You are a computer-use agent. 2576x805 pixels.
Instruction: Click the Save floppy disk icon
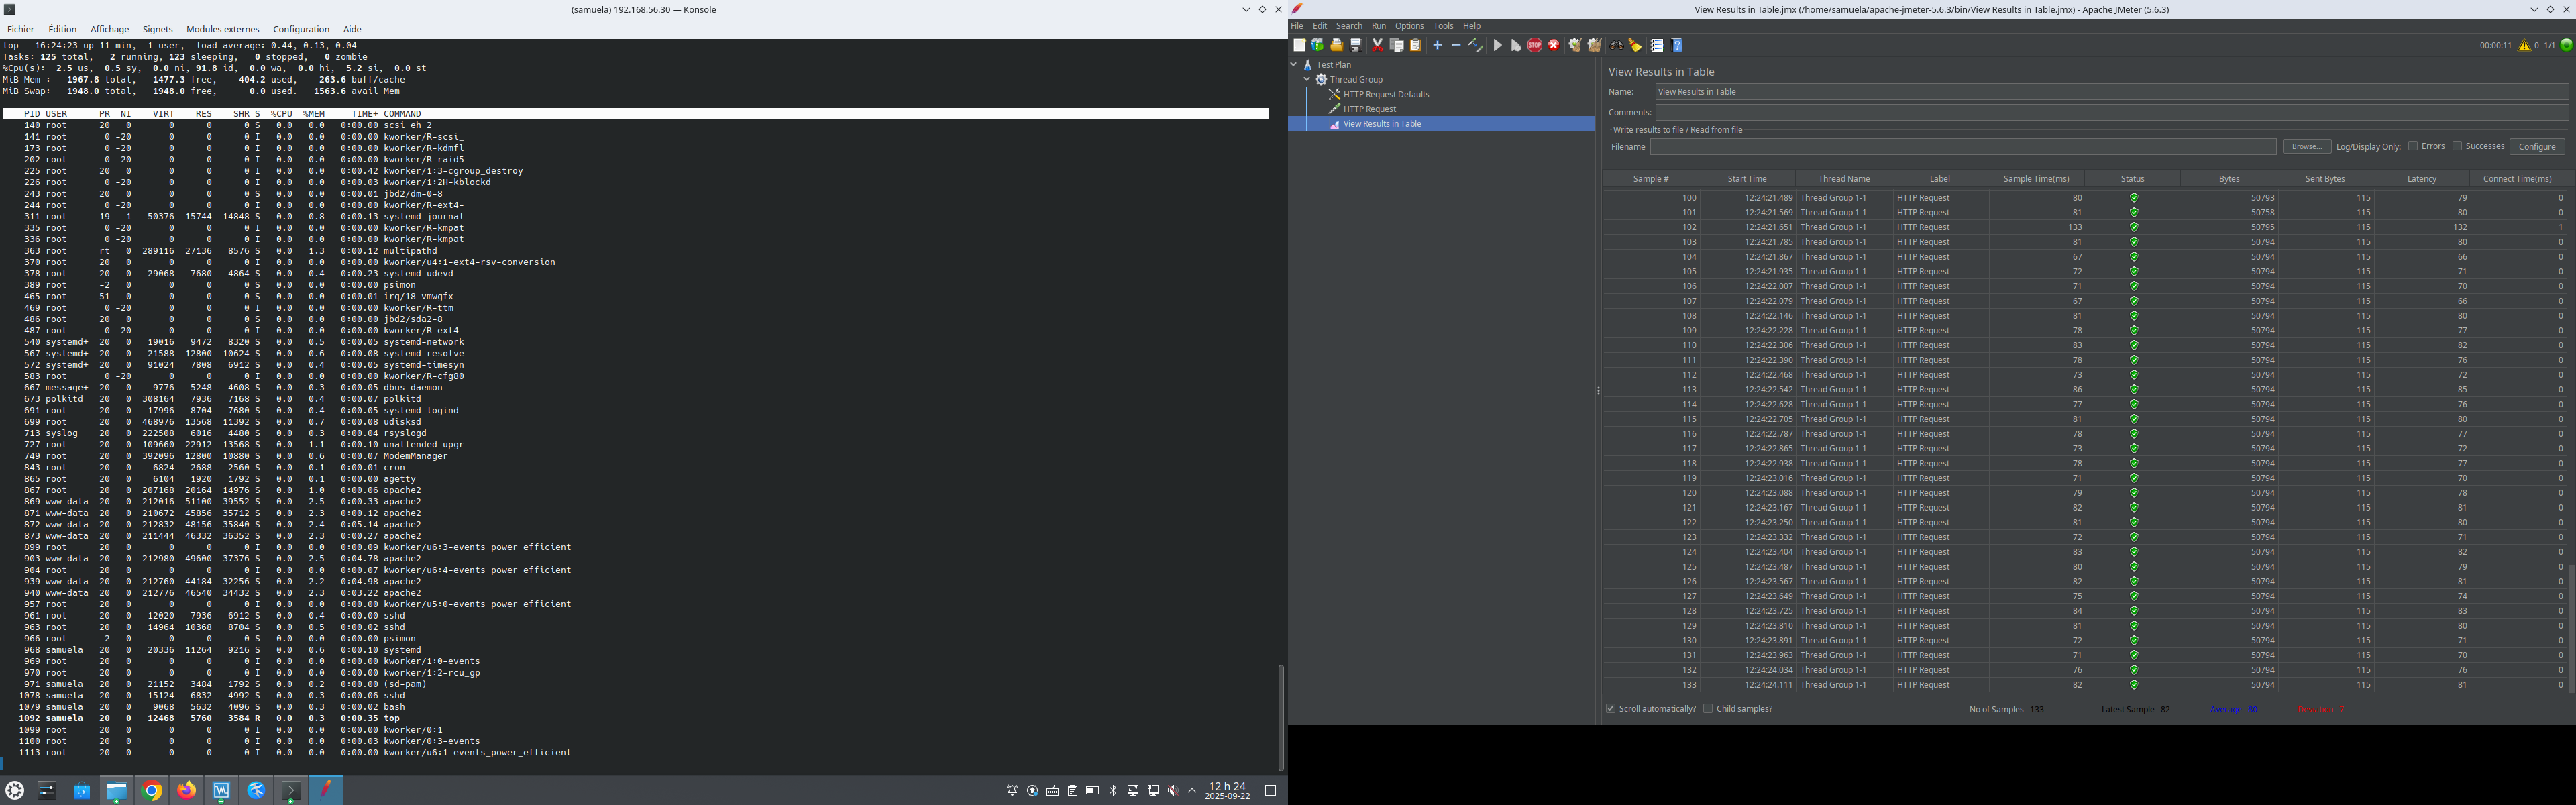pyautogui.click(x=1356, y=45)
